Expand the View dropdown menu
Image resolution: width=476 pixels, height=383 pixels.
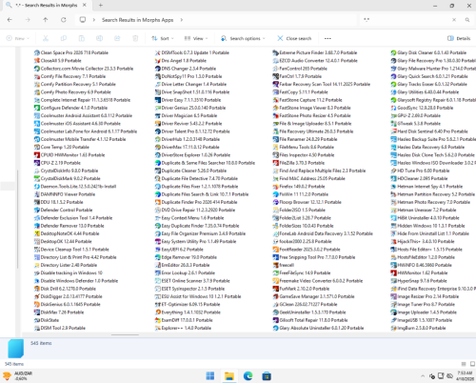[196, 38]
